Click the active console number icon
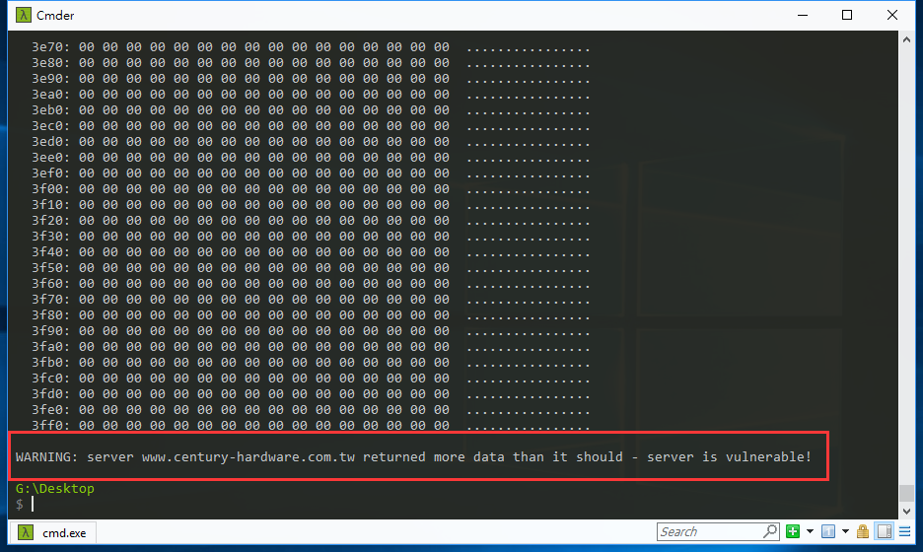This screenshot has height=552, width=923. (828, 531)
